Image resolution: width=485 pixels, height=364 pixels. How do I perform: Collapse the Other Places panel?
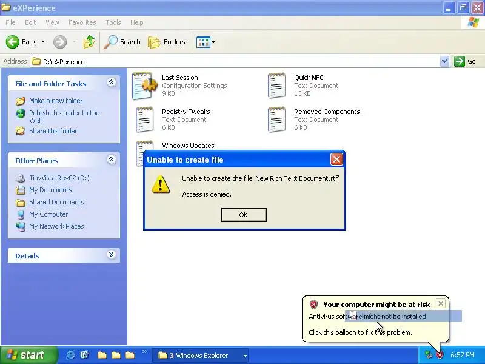point(111,160)
